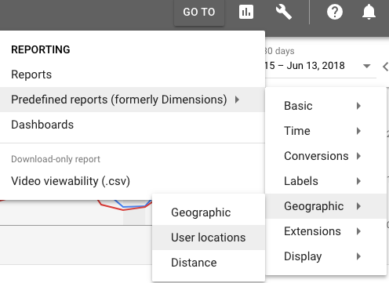The image size is (389, 283).
Task: Open the help question mark icon
Action: 335,12
